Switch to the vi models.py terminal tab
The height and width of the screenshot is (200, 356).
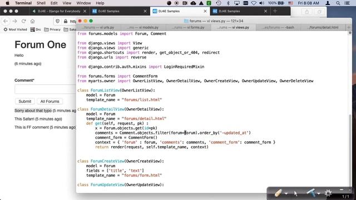[144, 27]
